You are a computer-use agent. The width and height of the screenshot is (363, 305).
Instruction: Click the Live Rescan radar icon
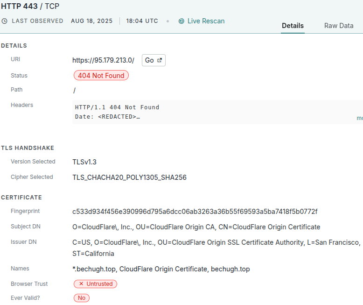[x=181, y=21]
